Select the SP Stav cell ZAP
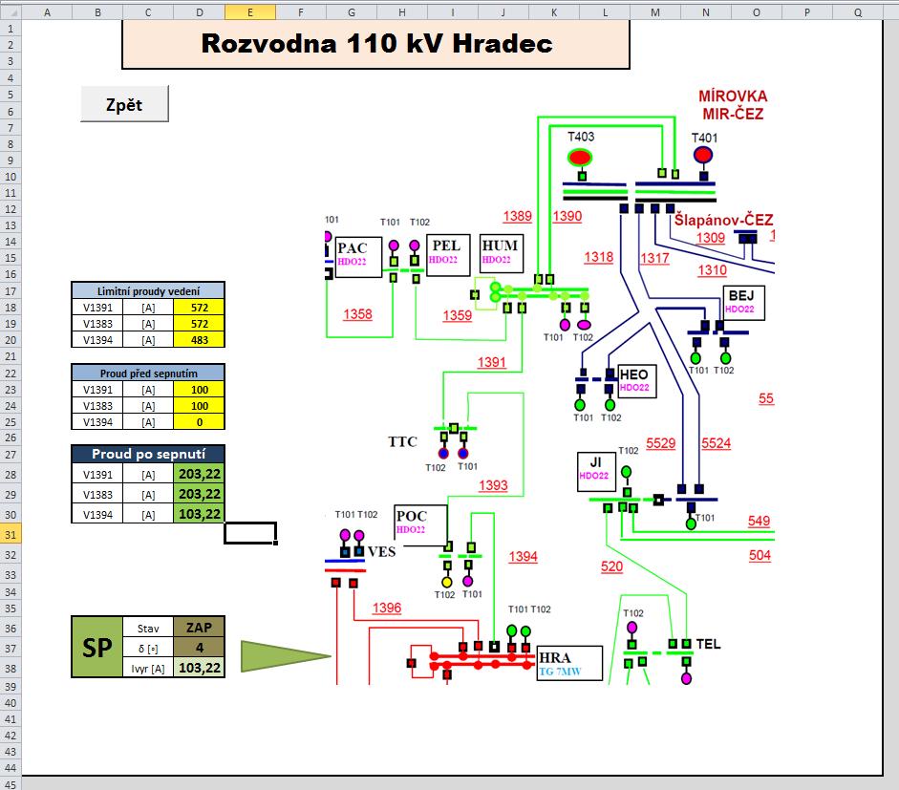Viewport: 899px width, 790px height. coord(199,628)
